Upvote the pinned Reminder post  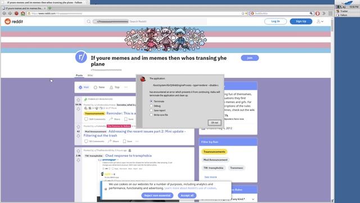[x=78, y=100]
